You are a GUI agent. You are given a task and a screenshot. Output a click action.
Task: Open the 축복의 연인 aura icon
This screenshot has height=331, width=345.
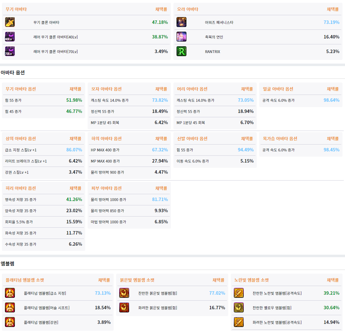point(181,37)
